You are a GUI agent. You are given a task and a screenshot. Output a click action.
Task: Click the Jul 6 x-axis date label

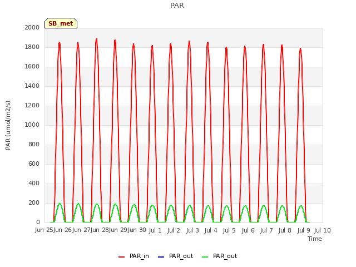click(x=248, y=230)
